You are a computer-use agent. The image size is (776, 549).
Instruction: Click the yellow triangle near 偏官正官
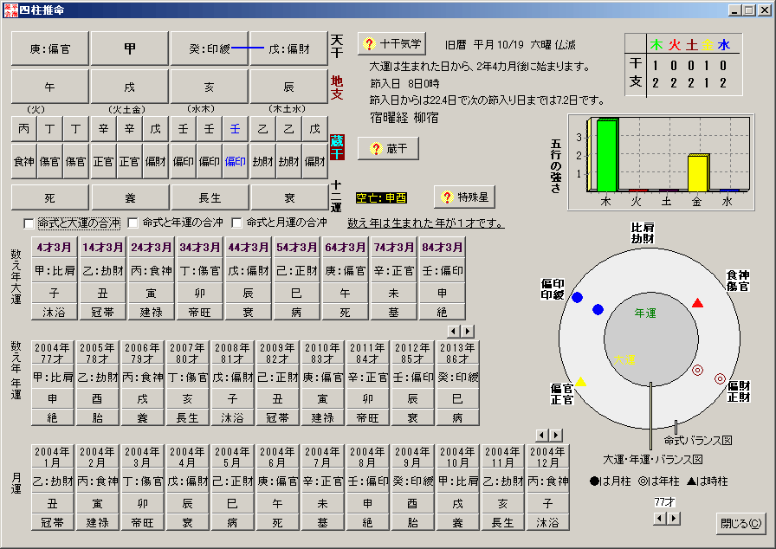tap(580, 381)
